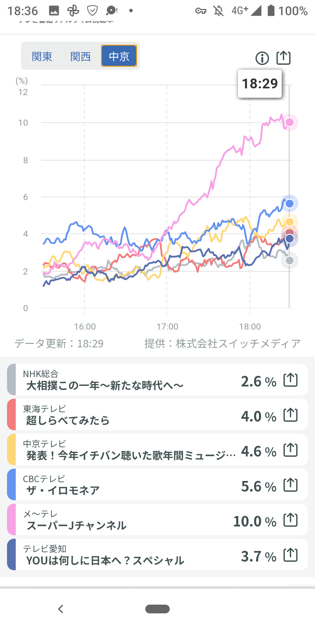Share the NHK総合 program rating

[x=290, y=380]
